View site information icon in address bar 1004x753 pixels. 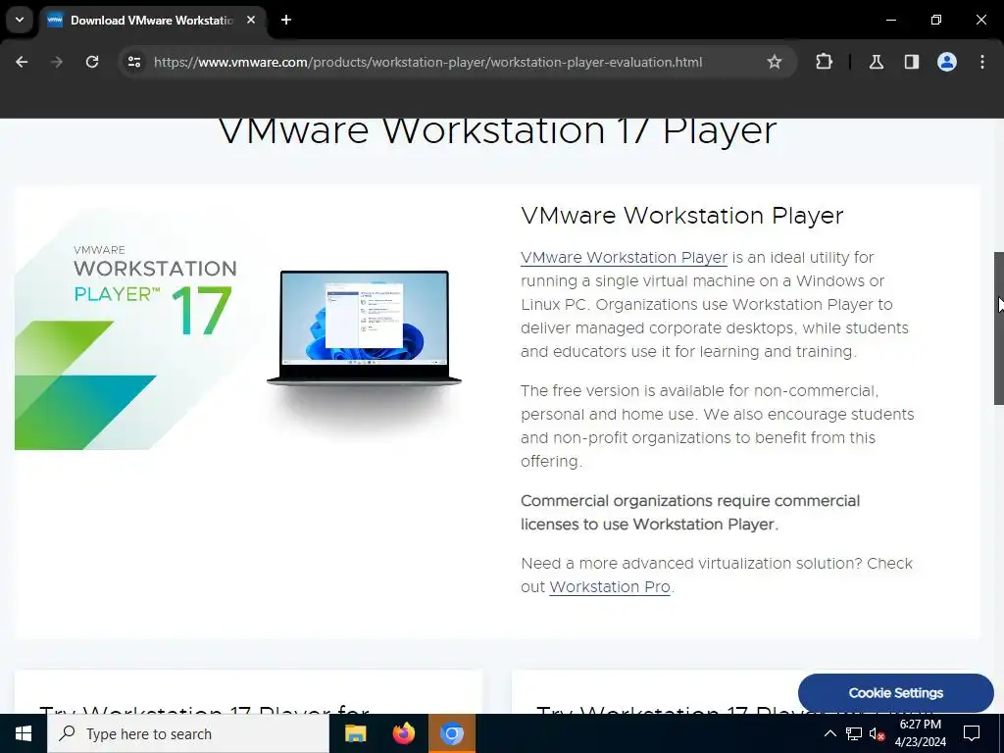[134, 62]
